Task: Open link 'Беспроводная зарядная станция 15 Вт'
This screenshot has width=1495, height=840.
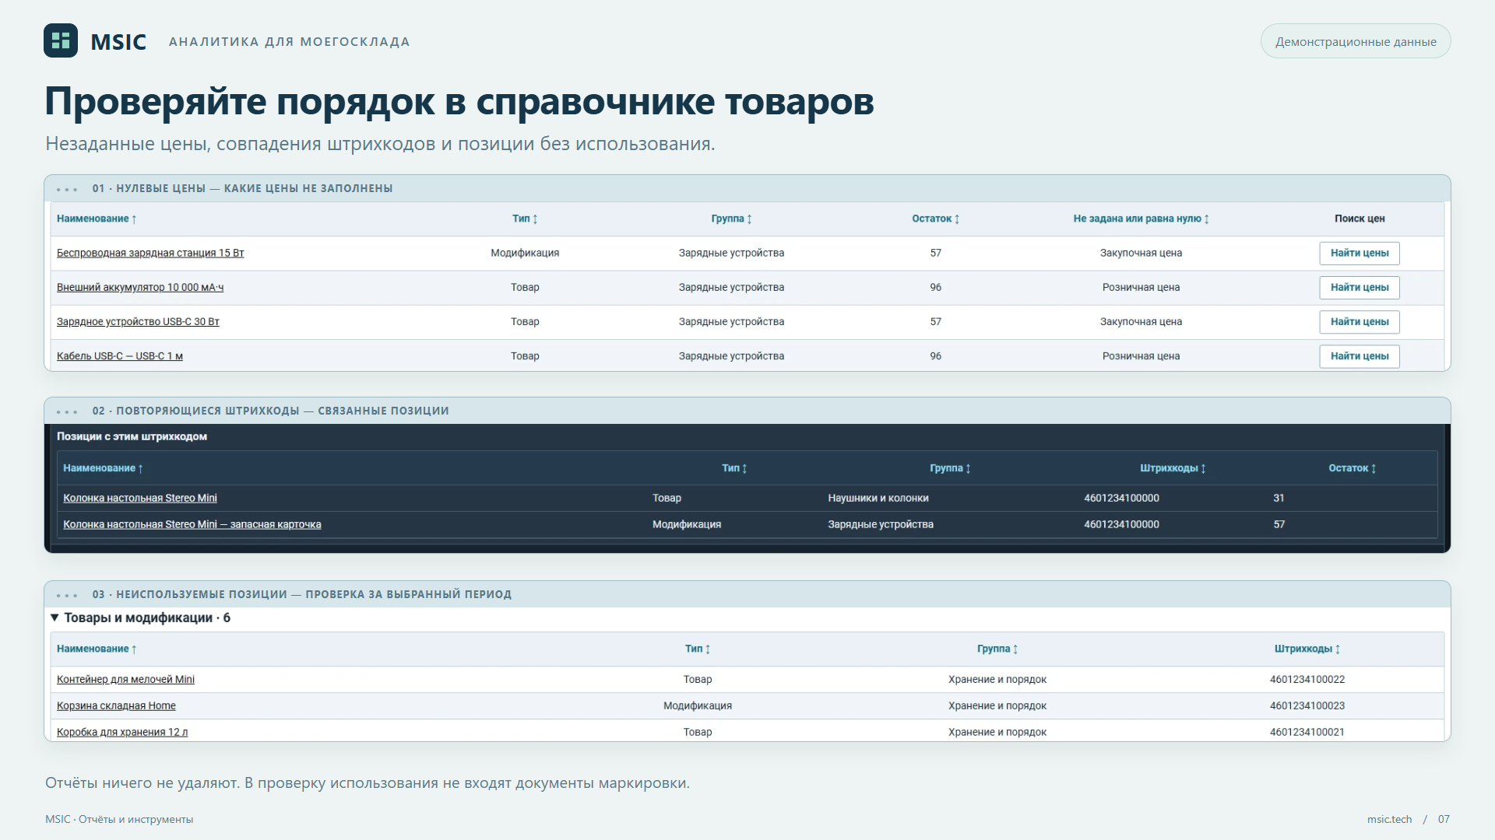Action: tap(150, 253)
